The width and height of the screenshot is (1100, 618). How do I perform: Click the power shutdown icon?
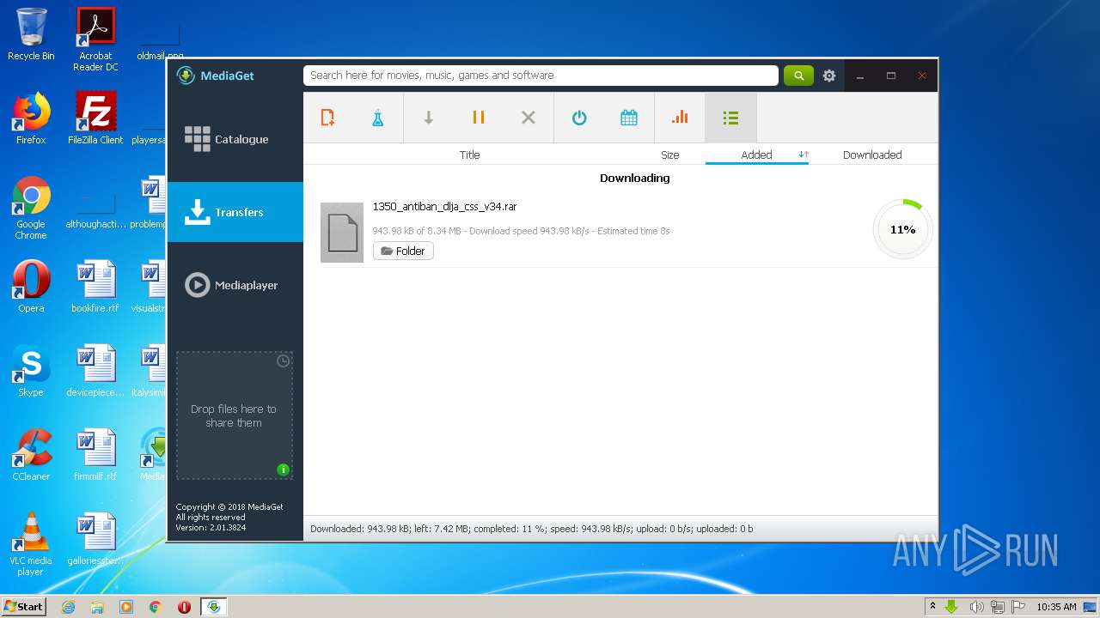coord(579,118)
